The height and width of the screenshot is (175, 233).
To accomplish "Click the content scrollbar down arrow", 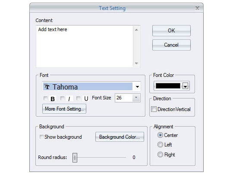I will [x=136, y=63].
